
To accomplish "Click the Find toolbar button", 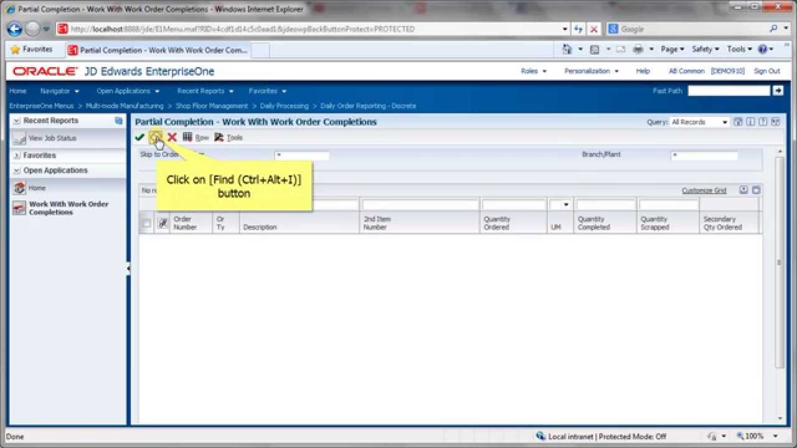I will 156,137.
